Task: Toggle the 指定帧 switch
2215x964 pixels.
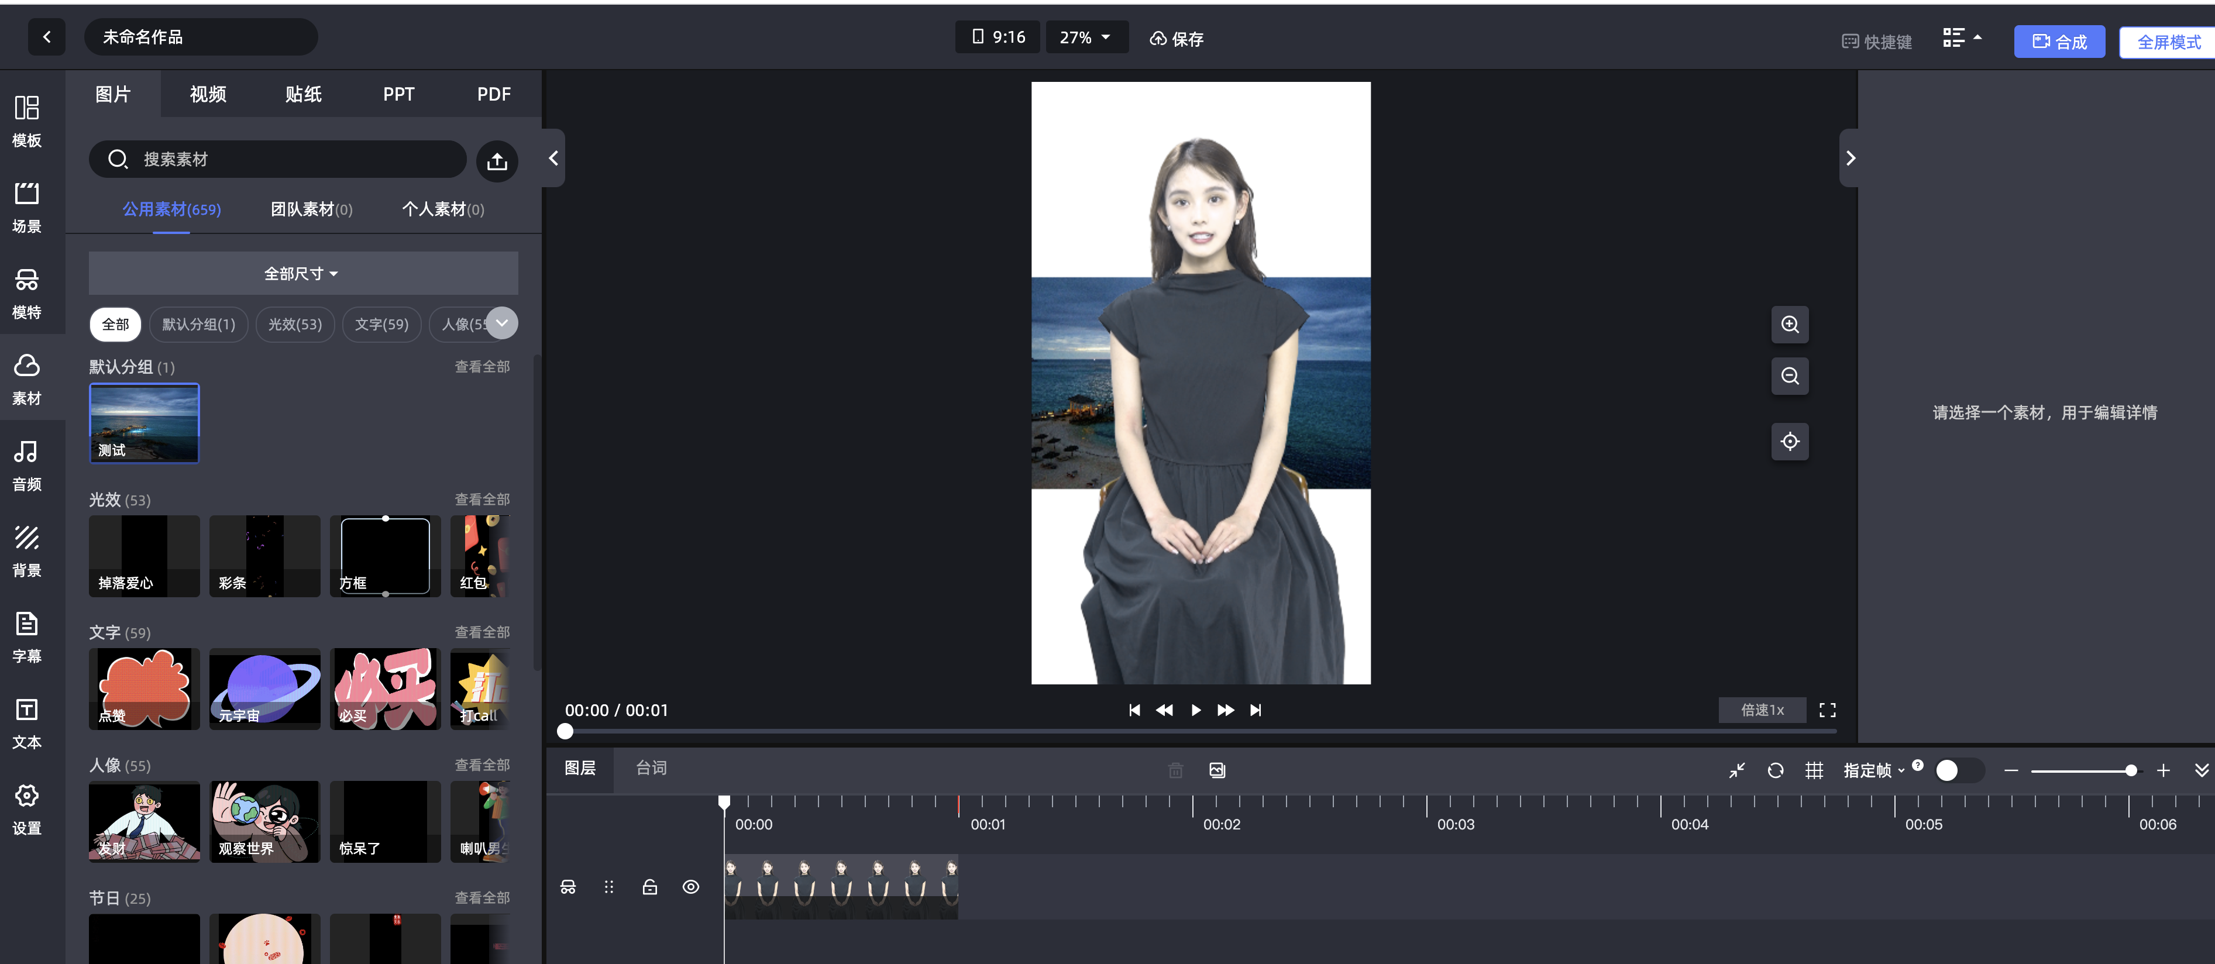Action: point(1959,770)
